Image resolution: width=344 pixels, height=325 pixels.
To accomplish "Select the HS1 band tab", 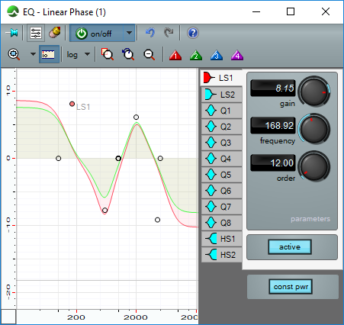I will (x=221, y=239).
